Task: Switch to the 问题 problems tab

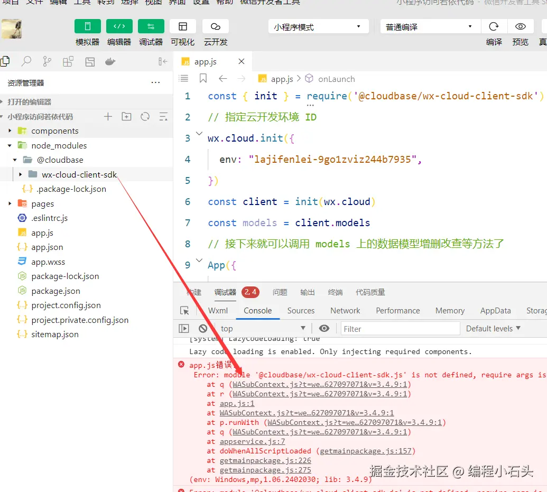Action: pos(280,292)
